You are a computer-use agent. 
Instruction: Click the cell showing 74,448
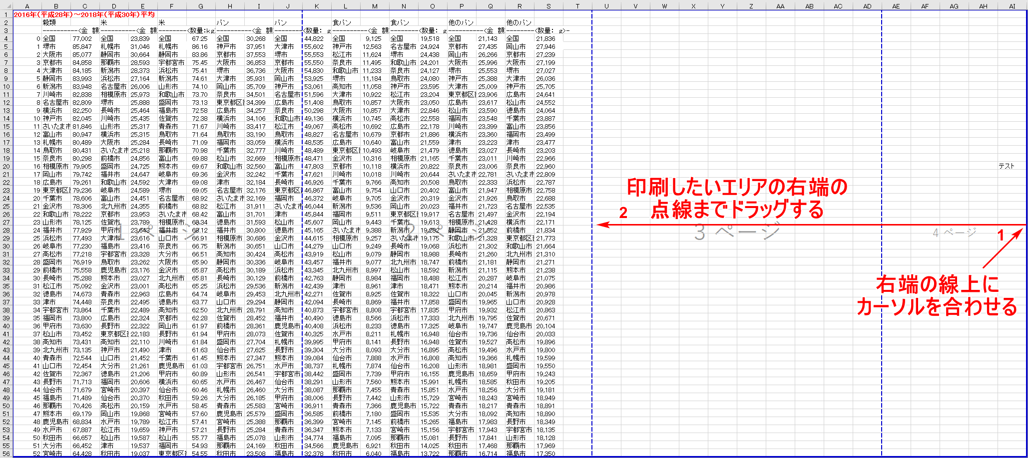(85, 302)
